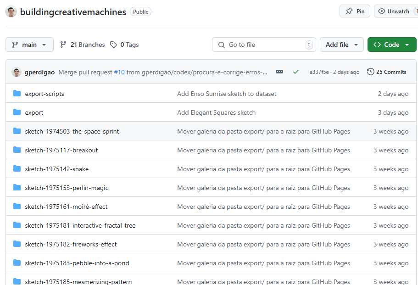Click folder icon of fireworks-effect row

[x=17, y=244]
